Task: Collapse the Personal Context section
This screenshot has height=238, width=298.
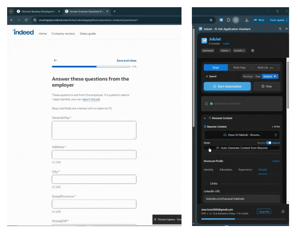Action: click(205, 118)
